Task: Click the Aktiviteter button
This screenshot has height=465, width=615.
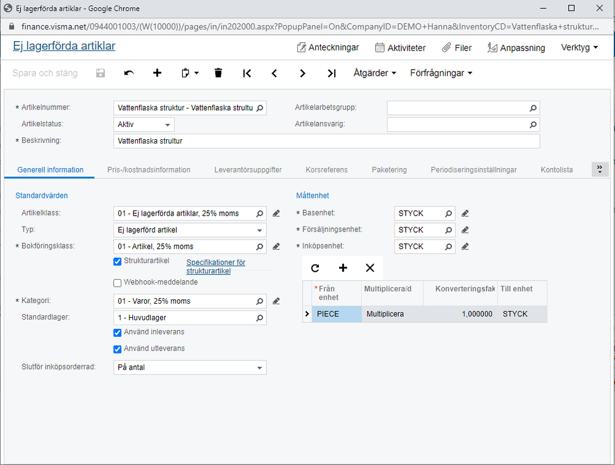Action: pyautogui.click(x=400, y=48)
